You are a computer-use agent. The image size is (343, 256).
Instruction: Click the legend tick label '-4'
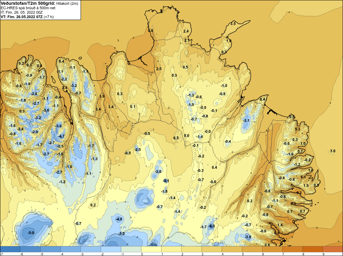61,254
